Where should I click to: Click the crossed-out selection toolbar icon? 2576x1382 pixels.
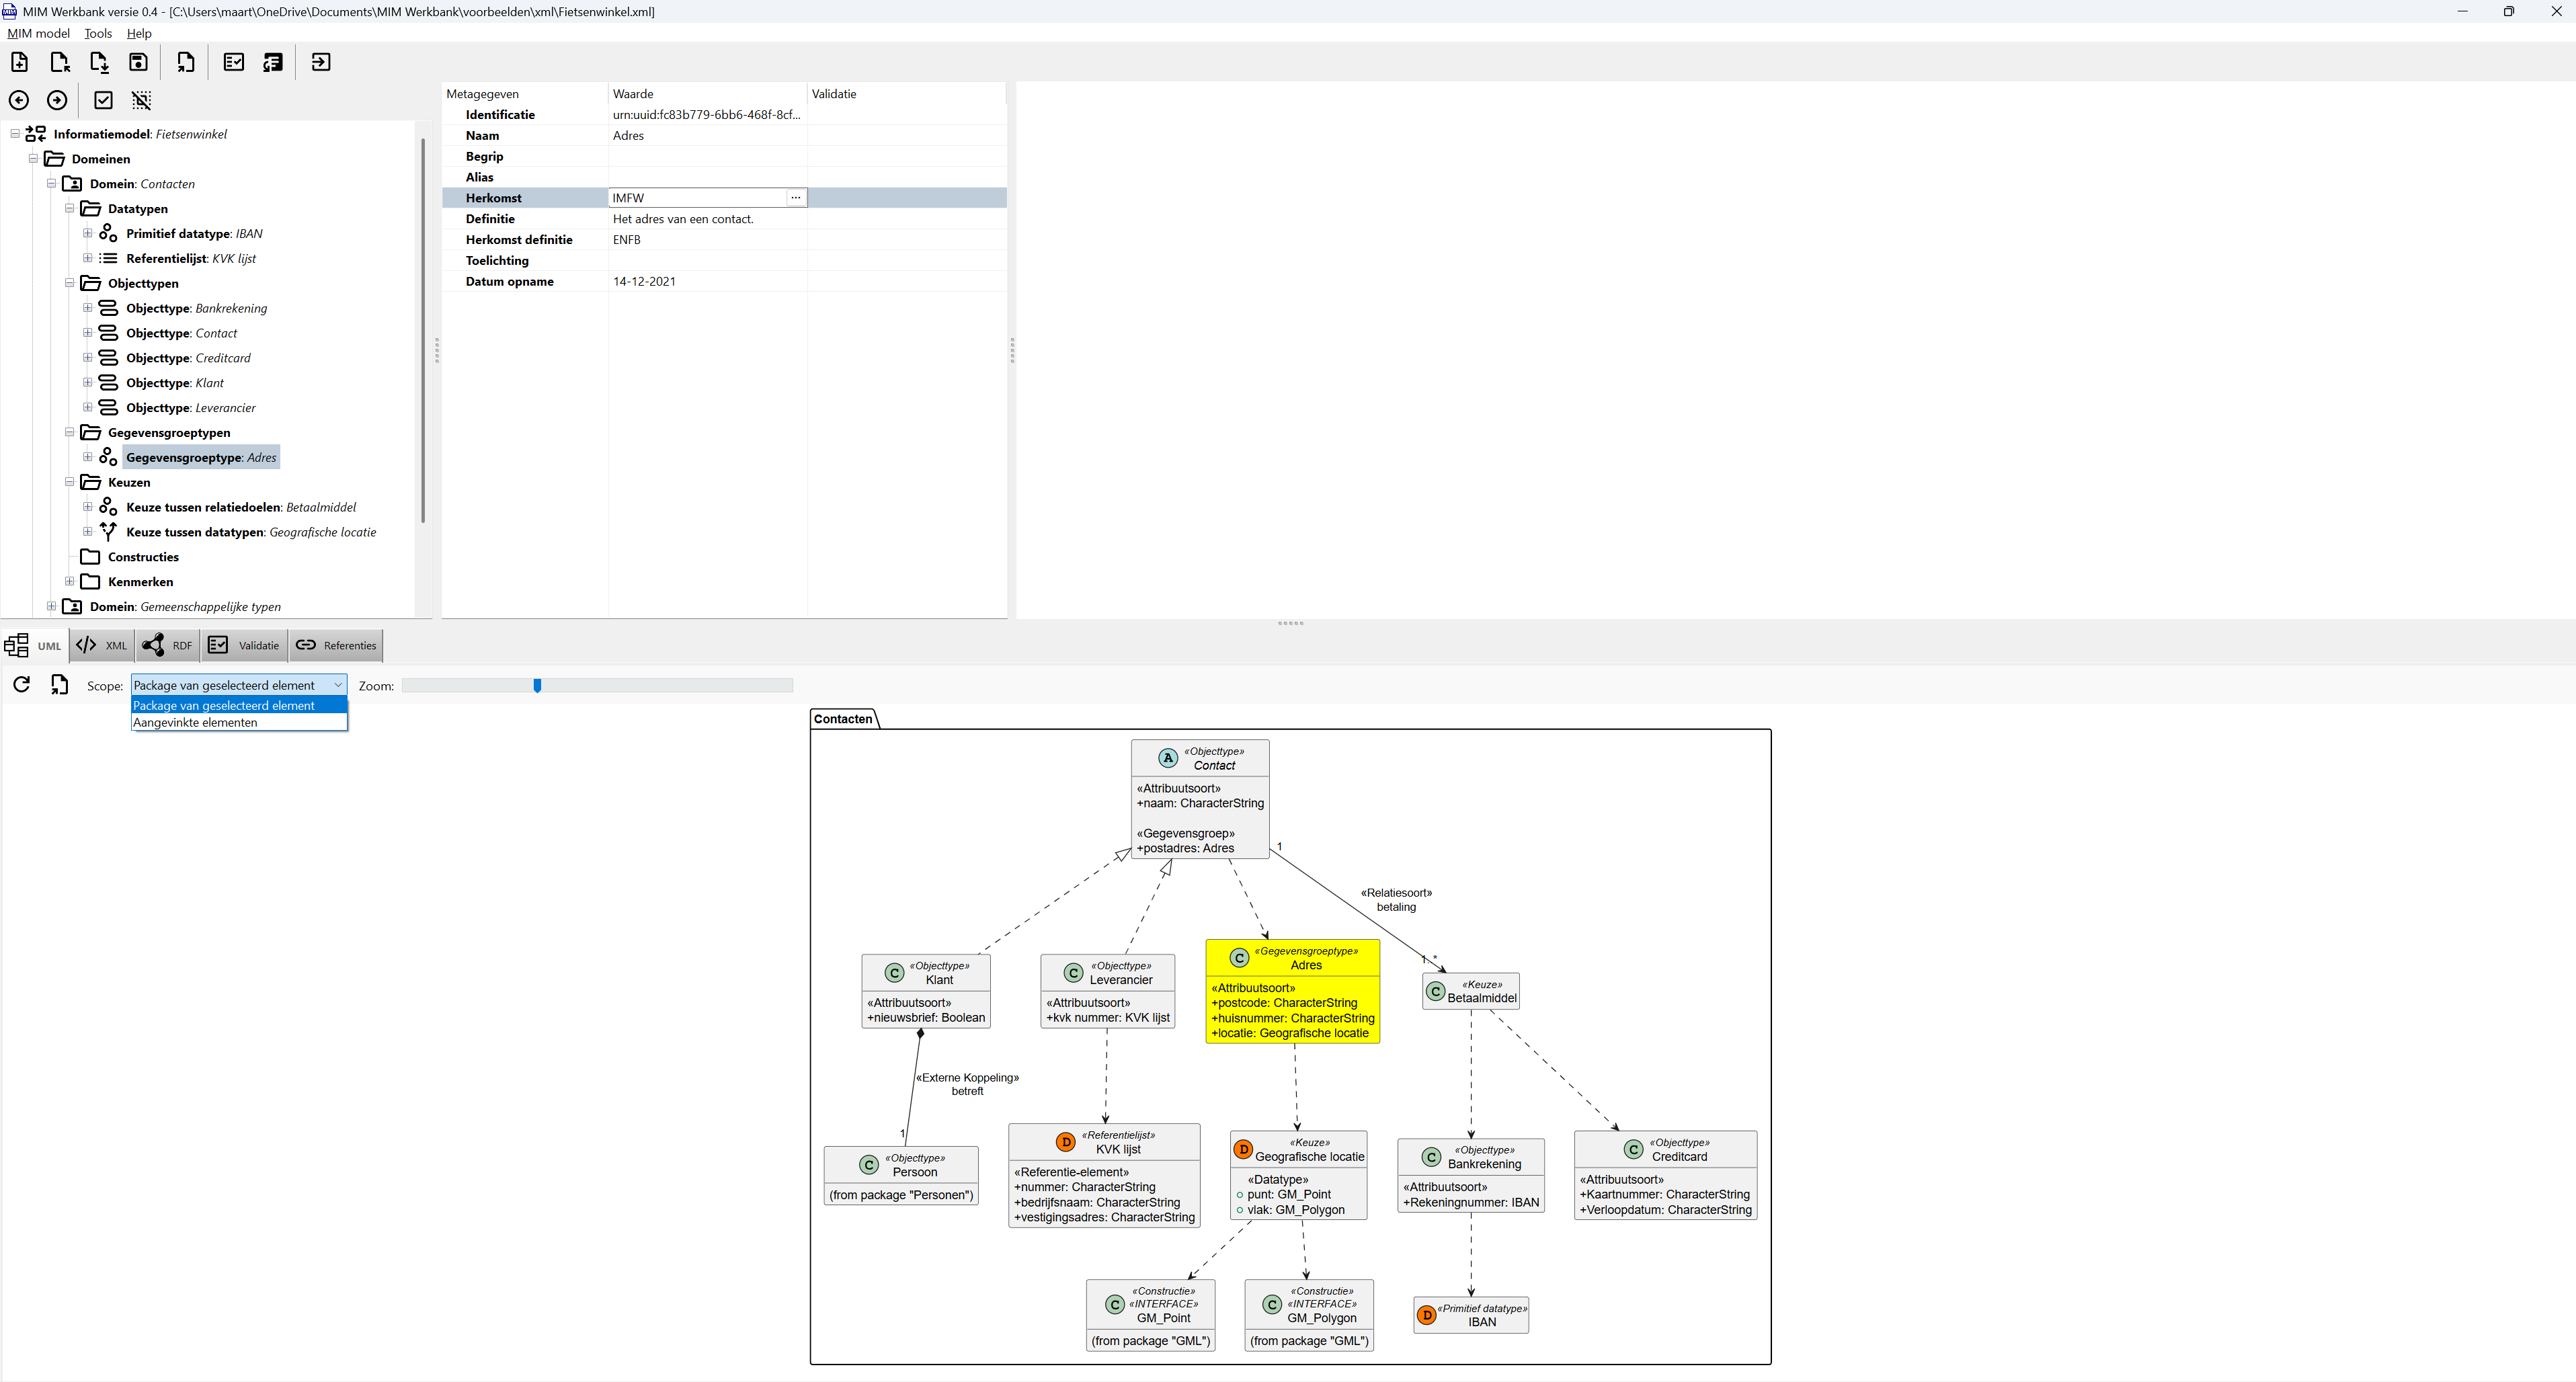pos(142,100)
